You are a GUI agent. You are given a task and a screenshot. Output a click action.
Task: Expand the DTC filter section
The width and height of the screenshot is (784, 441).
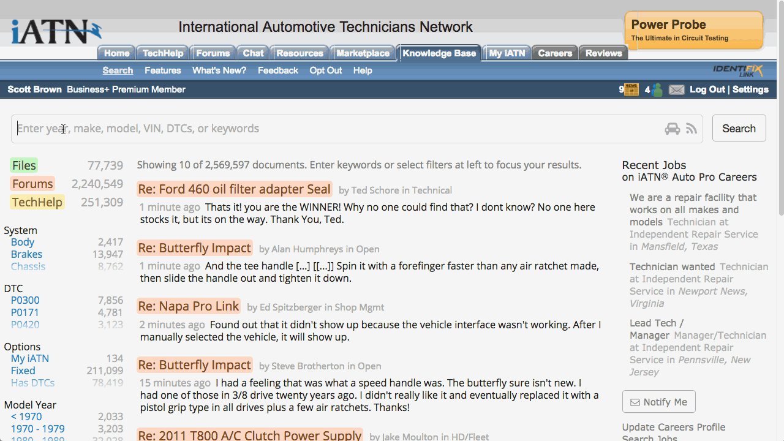[13, 288]
